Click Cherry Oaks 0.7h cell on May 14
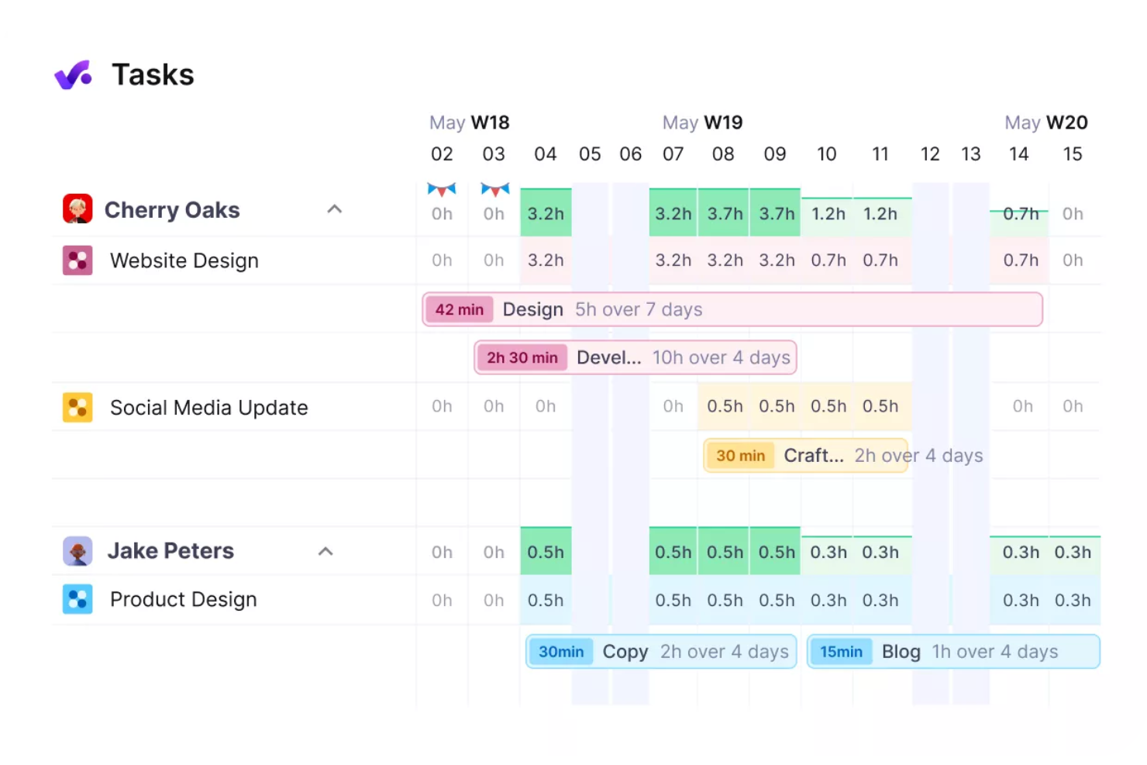The image size is (1147, 765). 1020,222
